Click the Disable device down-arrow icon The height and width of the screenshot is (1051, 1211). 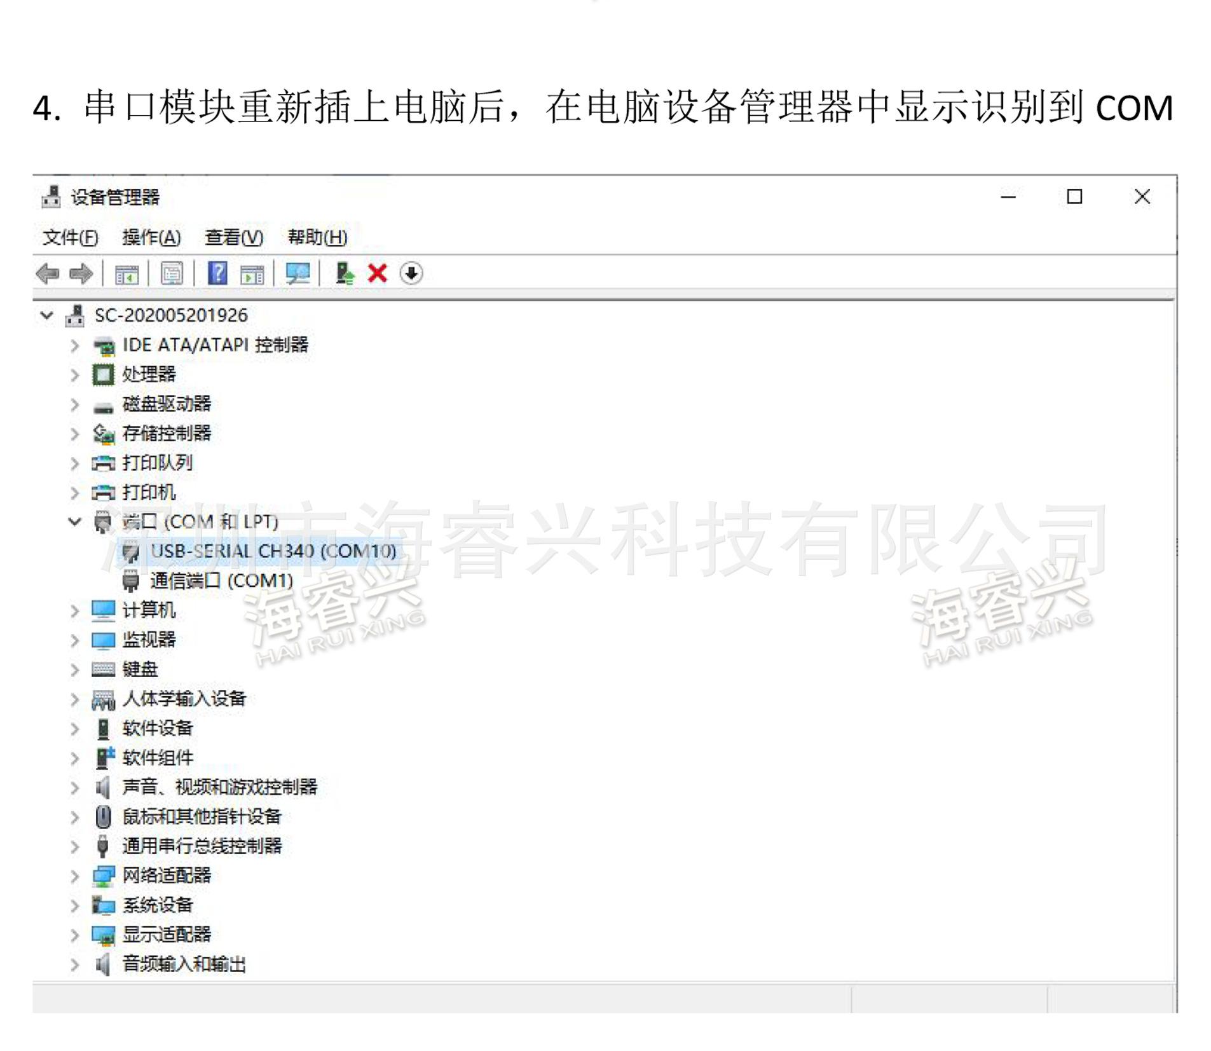411,274
